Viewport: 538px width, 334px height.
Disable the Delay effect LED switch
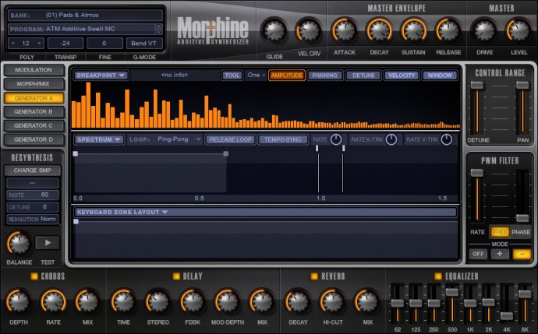(x=175, y=276)
